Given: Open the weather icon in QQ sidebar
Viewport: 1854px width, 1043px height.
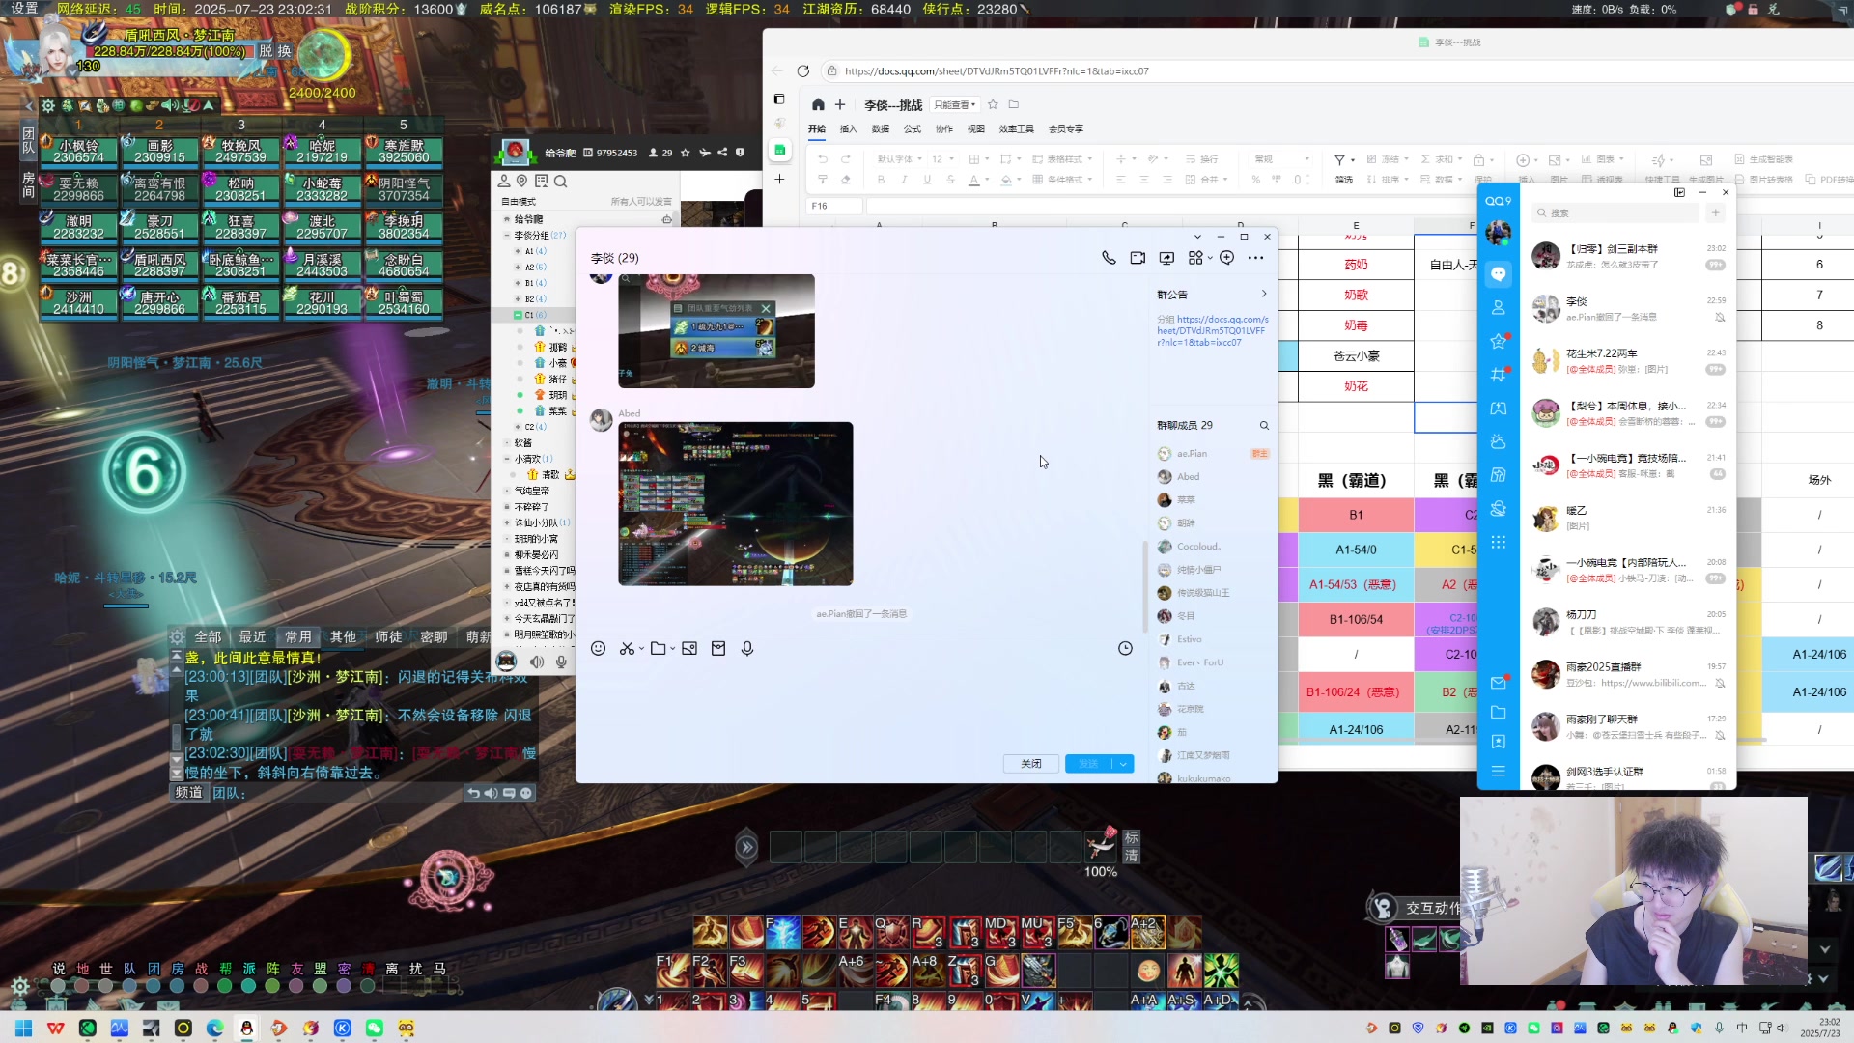Looking at the screenshot, I should pos(1499,442).
